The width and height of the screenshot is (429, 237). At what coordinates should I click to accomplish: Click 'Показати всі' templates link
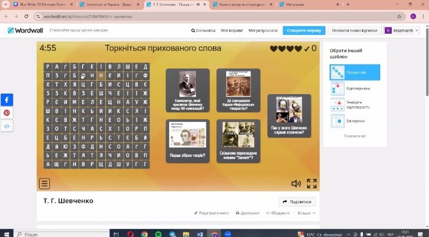(355, 136)
